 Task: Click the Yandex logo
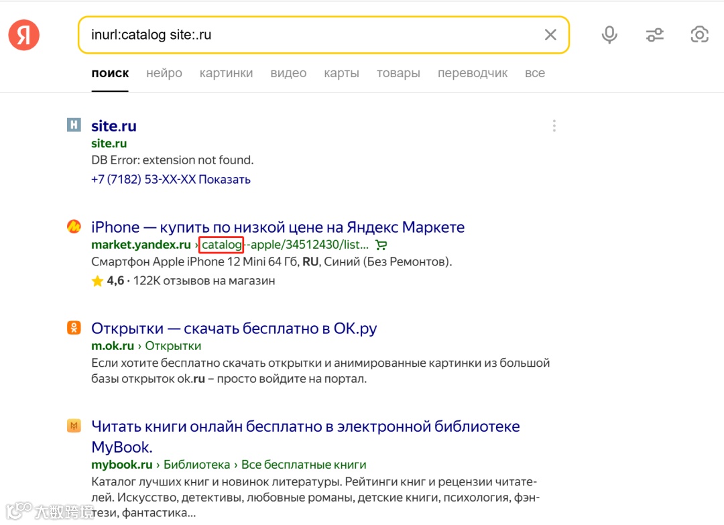(24, 35)
